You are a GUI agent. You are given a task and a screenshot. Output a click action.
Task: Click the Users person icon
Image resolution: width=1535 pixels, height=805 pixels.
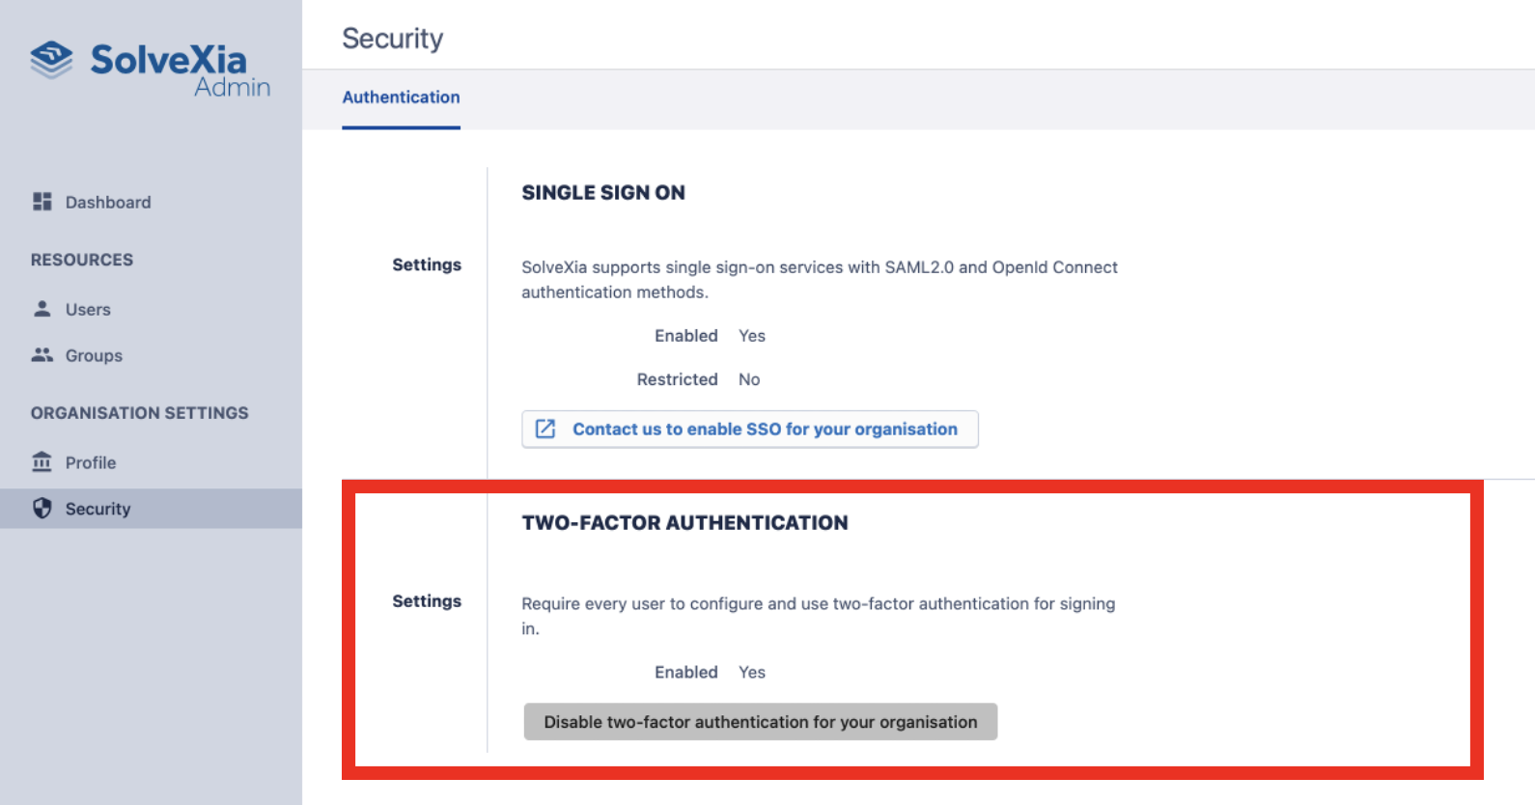point(42,309)
